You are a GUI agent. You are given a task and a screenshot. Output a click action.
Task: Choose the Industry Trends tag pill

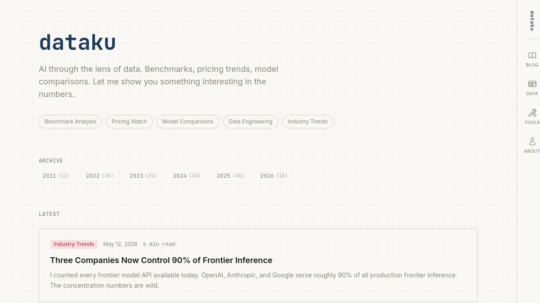pos(308,122)
